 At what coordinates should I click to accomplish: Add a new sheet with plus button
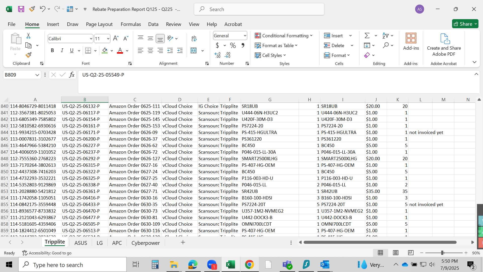click(x=183, y=242)
